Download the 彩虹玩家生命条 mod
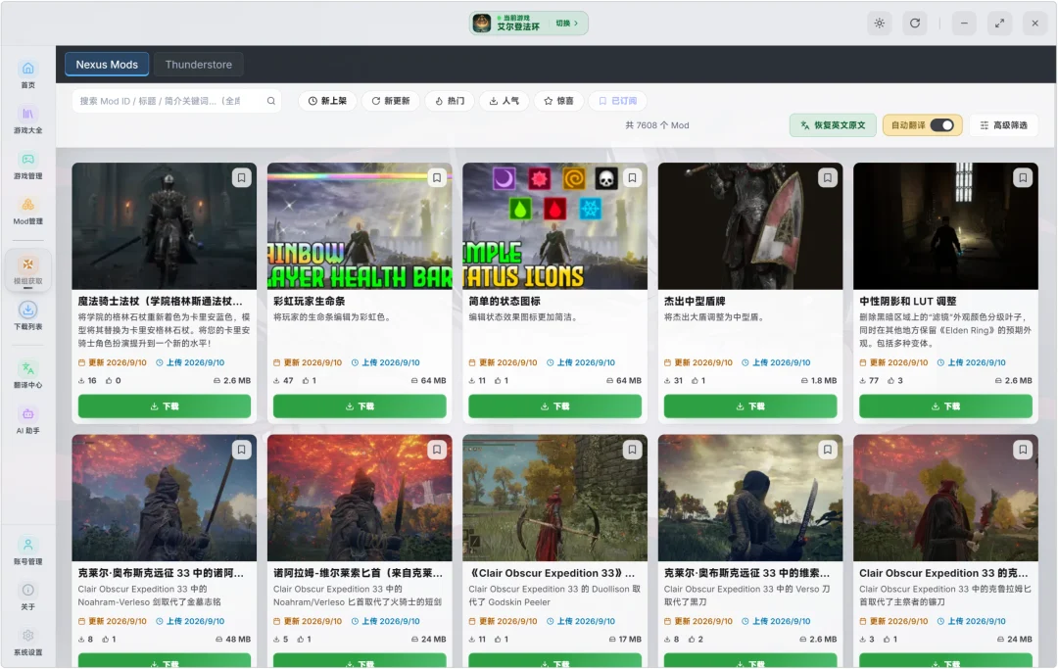The height and width of the screenshot is (669, 1058). click(360, 406)
